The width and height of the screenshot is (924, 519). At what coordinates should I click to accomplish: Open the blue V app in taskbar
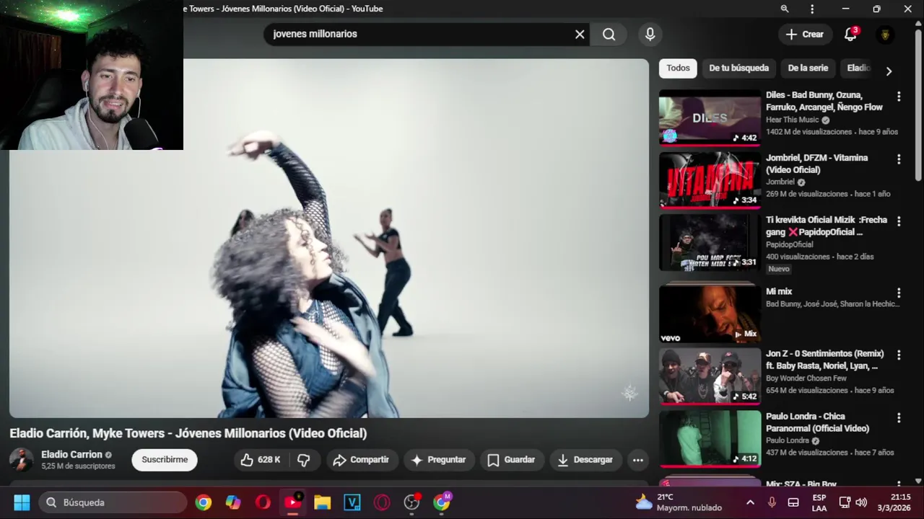(352, 502)
